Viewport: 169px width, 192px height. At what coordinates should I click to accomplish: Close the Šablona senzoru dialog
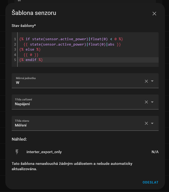[154, 14]
